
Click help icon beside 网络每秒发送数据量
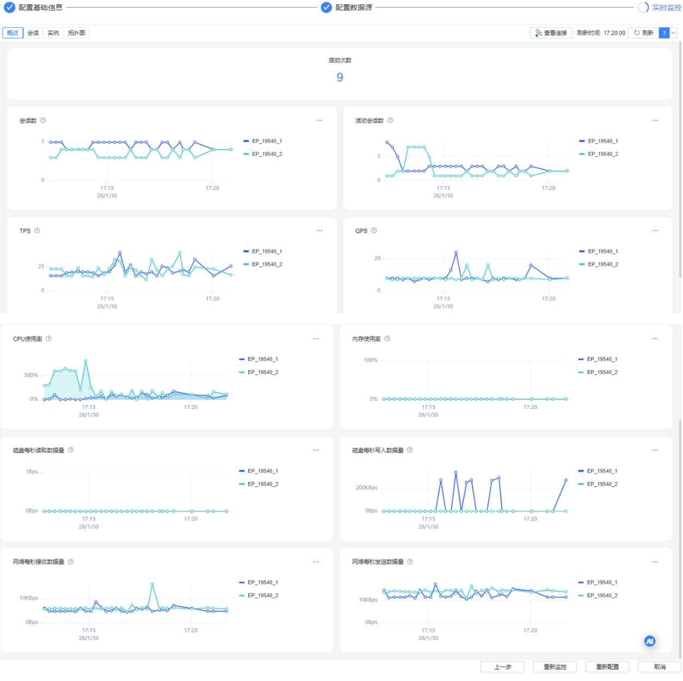(x=410, y=562)
